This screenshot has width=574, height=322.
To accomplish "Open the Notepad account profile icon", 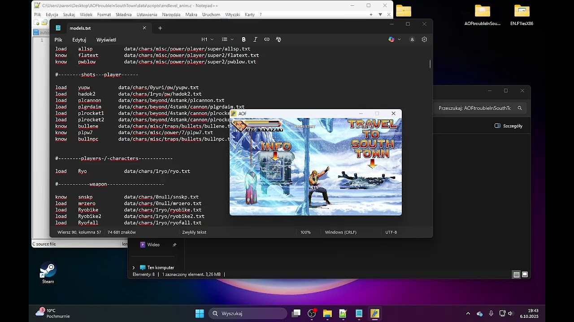I will (x=412, y=39).
